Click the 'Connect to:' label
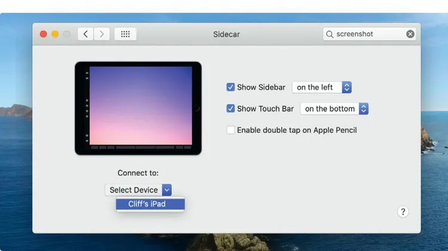This screenshot has height=251, width=448. pyautogui.click(x=138, y=173)
